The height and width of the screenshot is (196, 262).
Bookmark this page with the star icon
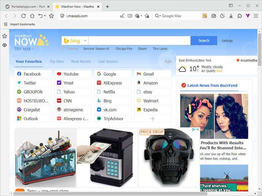point(51,16)
